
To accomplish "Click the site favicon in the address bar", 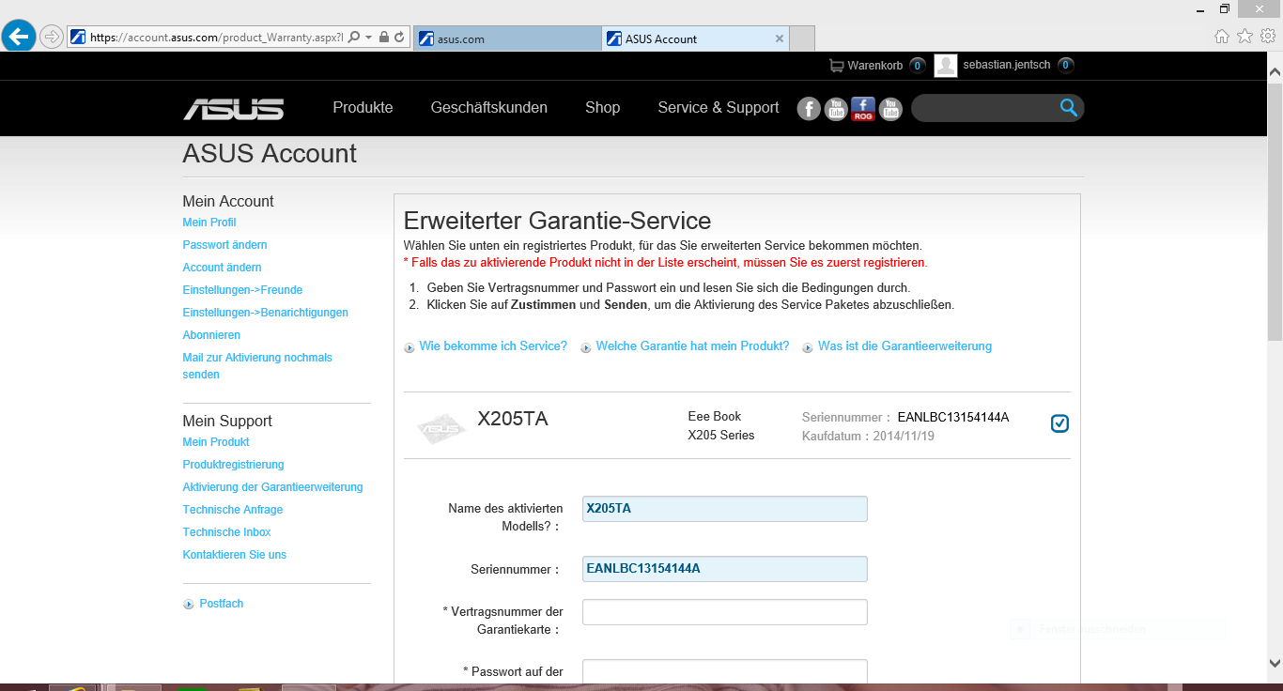I will coord(79,38).
